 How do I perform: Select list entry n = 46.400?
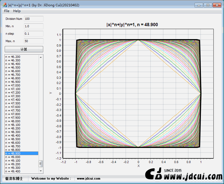pos(21,64)
